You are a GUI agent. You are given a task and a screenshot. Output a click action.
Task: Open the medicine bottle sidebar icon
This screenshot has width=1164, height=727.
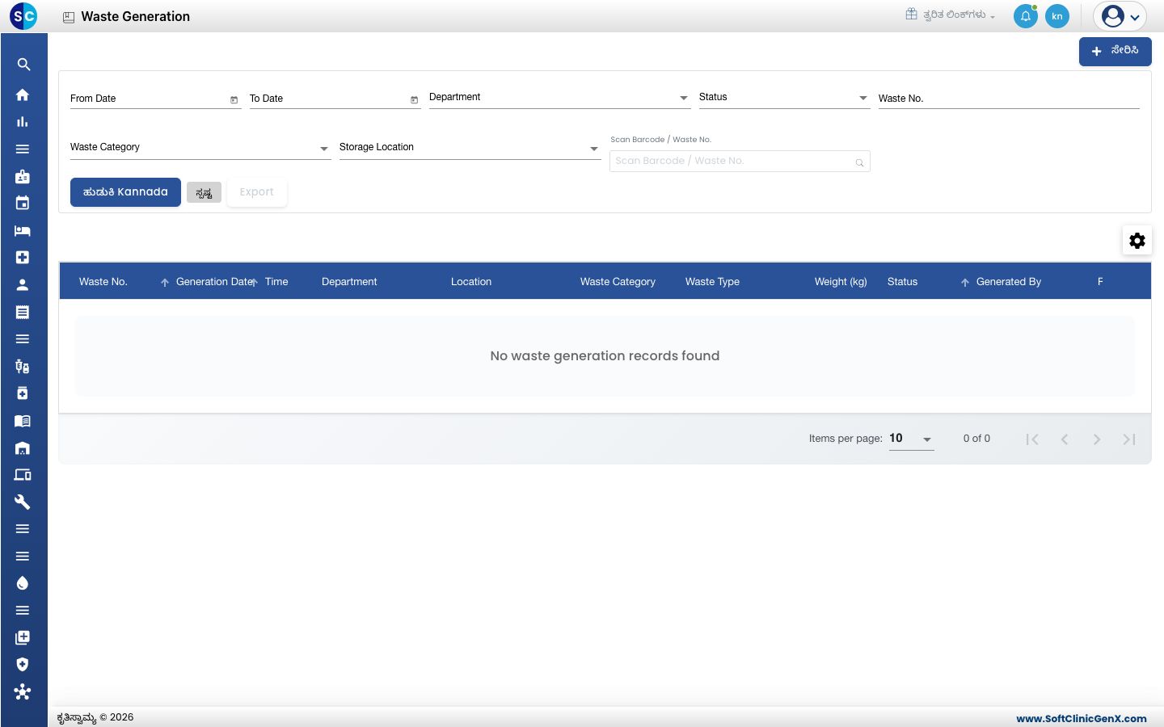pos(23,393)
